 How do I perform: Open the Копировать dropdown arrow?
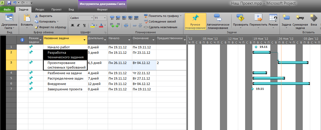58,21
